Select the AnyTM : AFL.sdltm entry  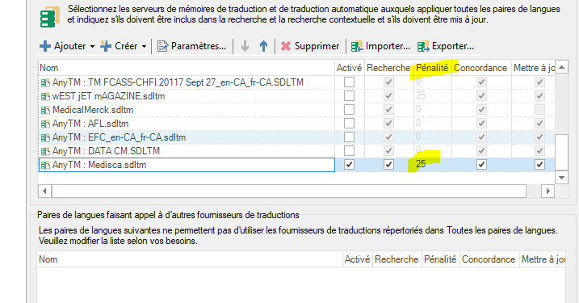tap(187, 124)
